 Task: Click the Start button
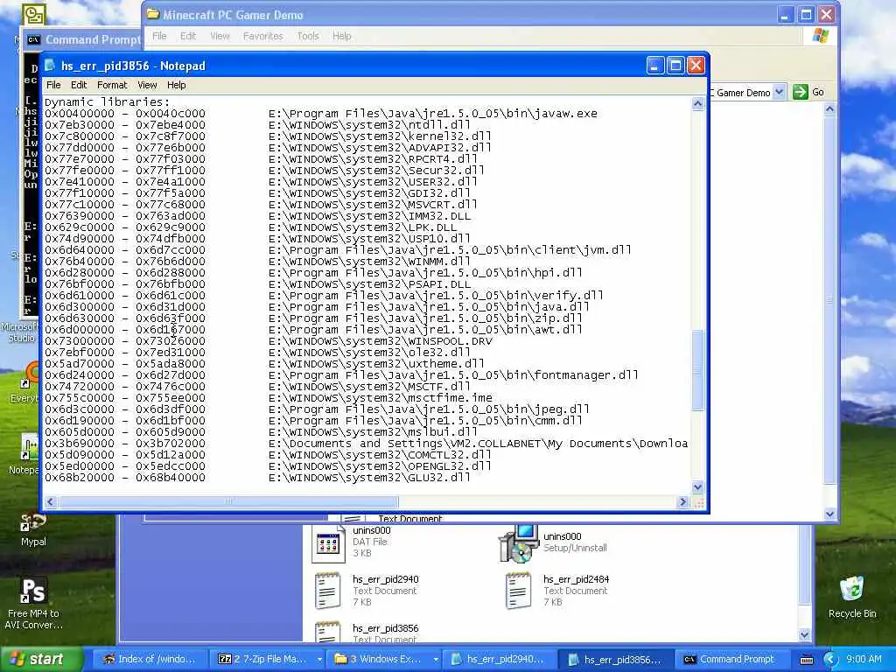(x=40, y=659)
